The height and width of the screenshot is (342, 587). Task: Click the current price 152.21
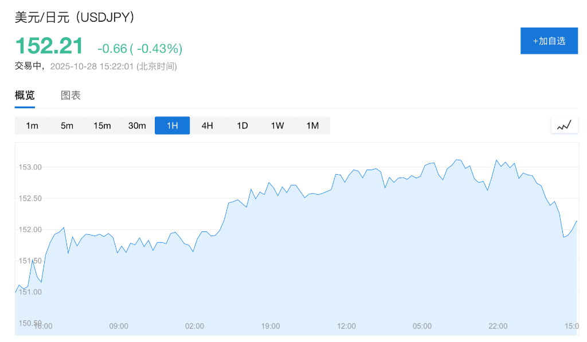pos(49,46)
